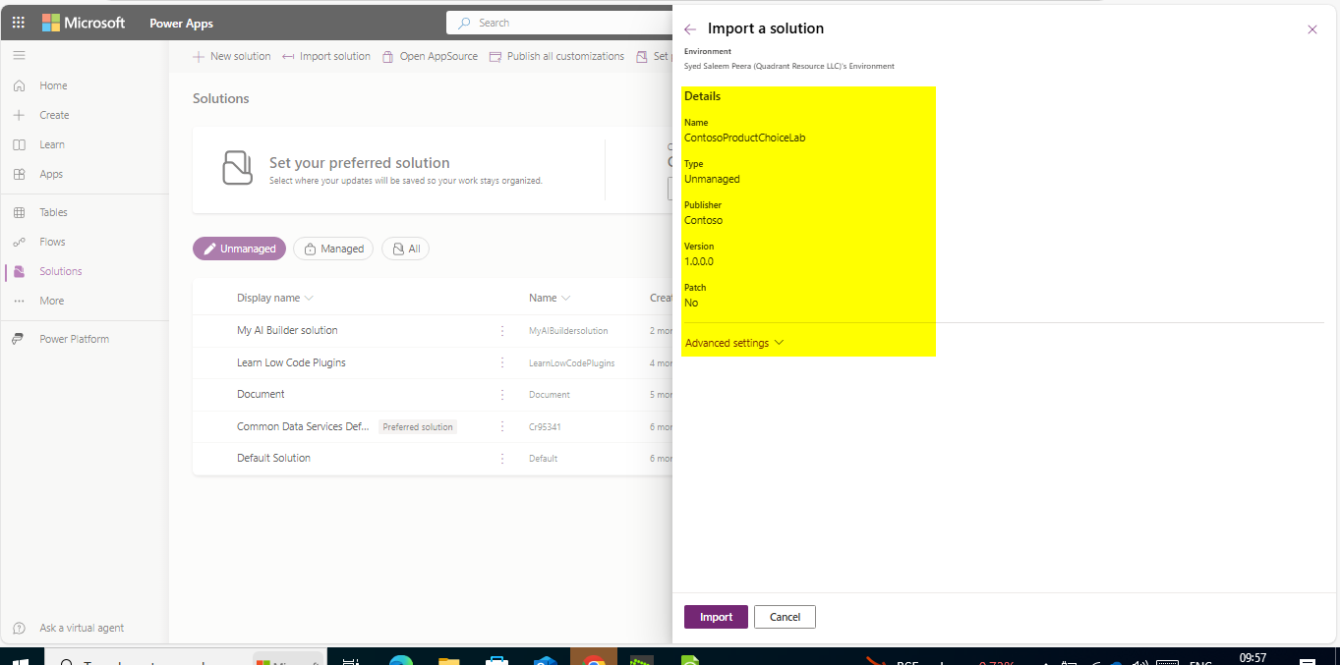This screenshot has width=1340, height=665.
Task: Click the back arrow in Import panel
Action: point(690,29)
